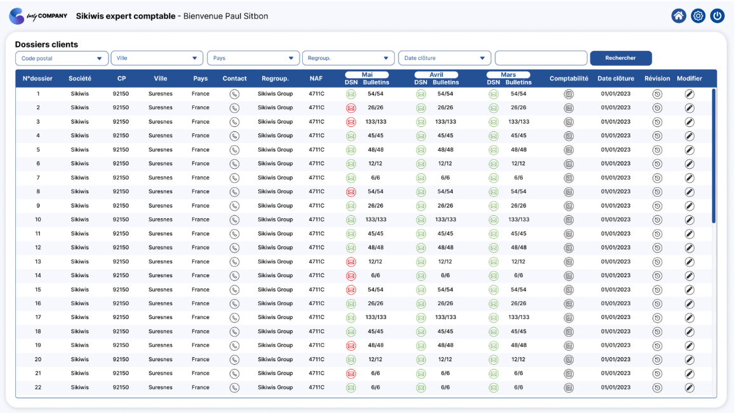
Task: Expand the Date clôture dropdown
Action: [444, 58]
